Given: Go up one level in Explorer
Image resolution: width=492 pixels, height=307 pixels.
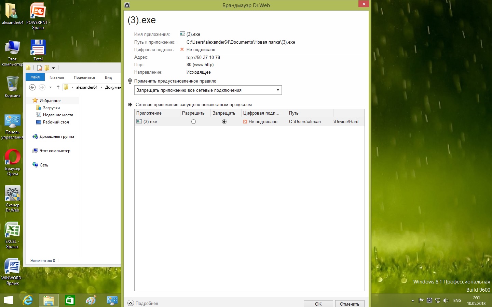Looking at the screenshot, I should point(58,87).
